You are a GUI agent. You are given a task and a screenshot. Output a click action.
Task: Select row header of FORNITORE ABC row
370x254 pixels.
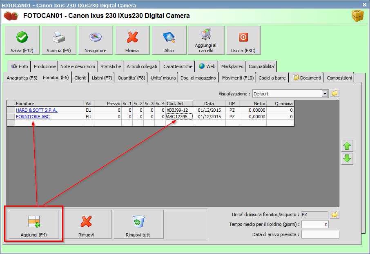11,117
